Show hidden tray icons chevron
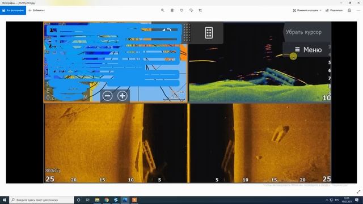The image size is (363, 204). (327, 200)
